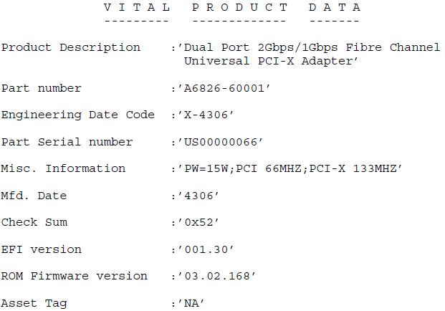This screenshot has height=311, width=445.
Task: Click the Asset Tag label
Action: tap(34, 303)
